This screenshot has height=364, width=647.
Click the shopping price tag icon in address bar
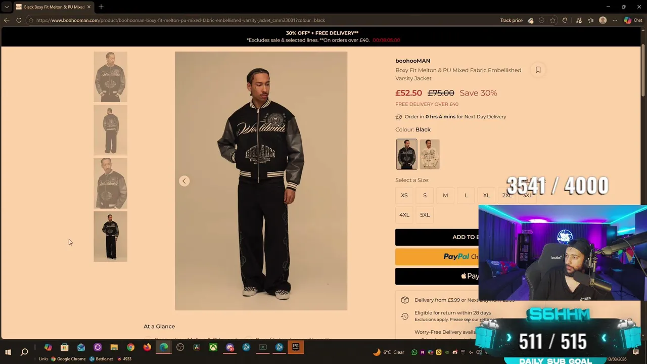(x=530, y=20)
